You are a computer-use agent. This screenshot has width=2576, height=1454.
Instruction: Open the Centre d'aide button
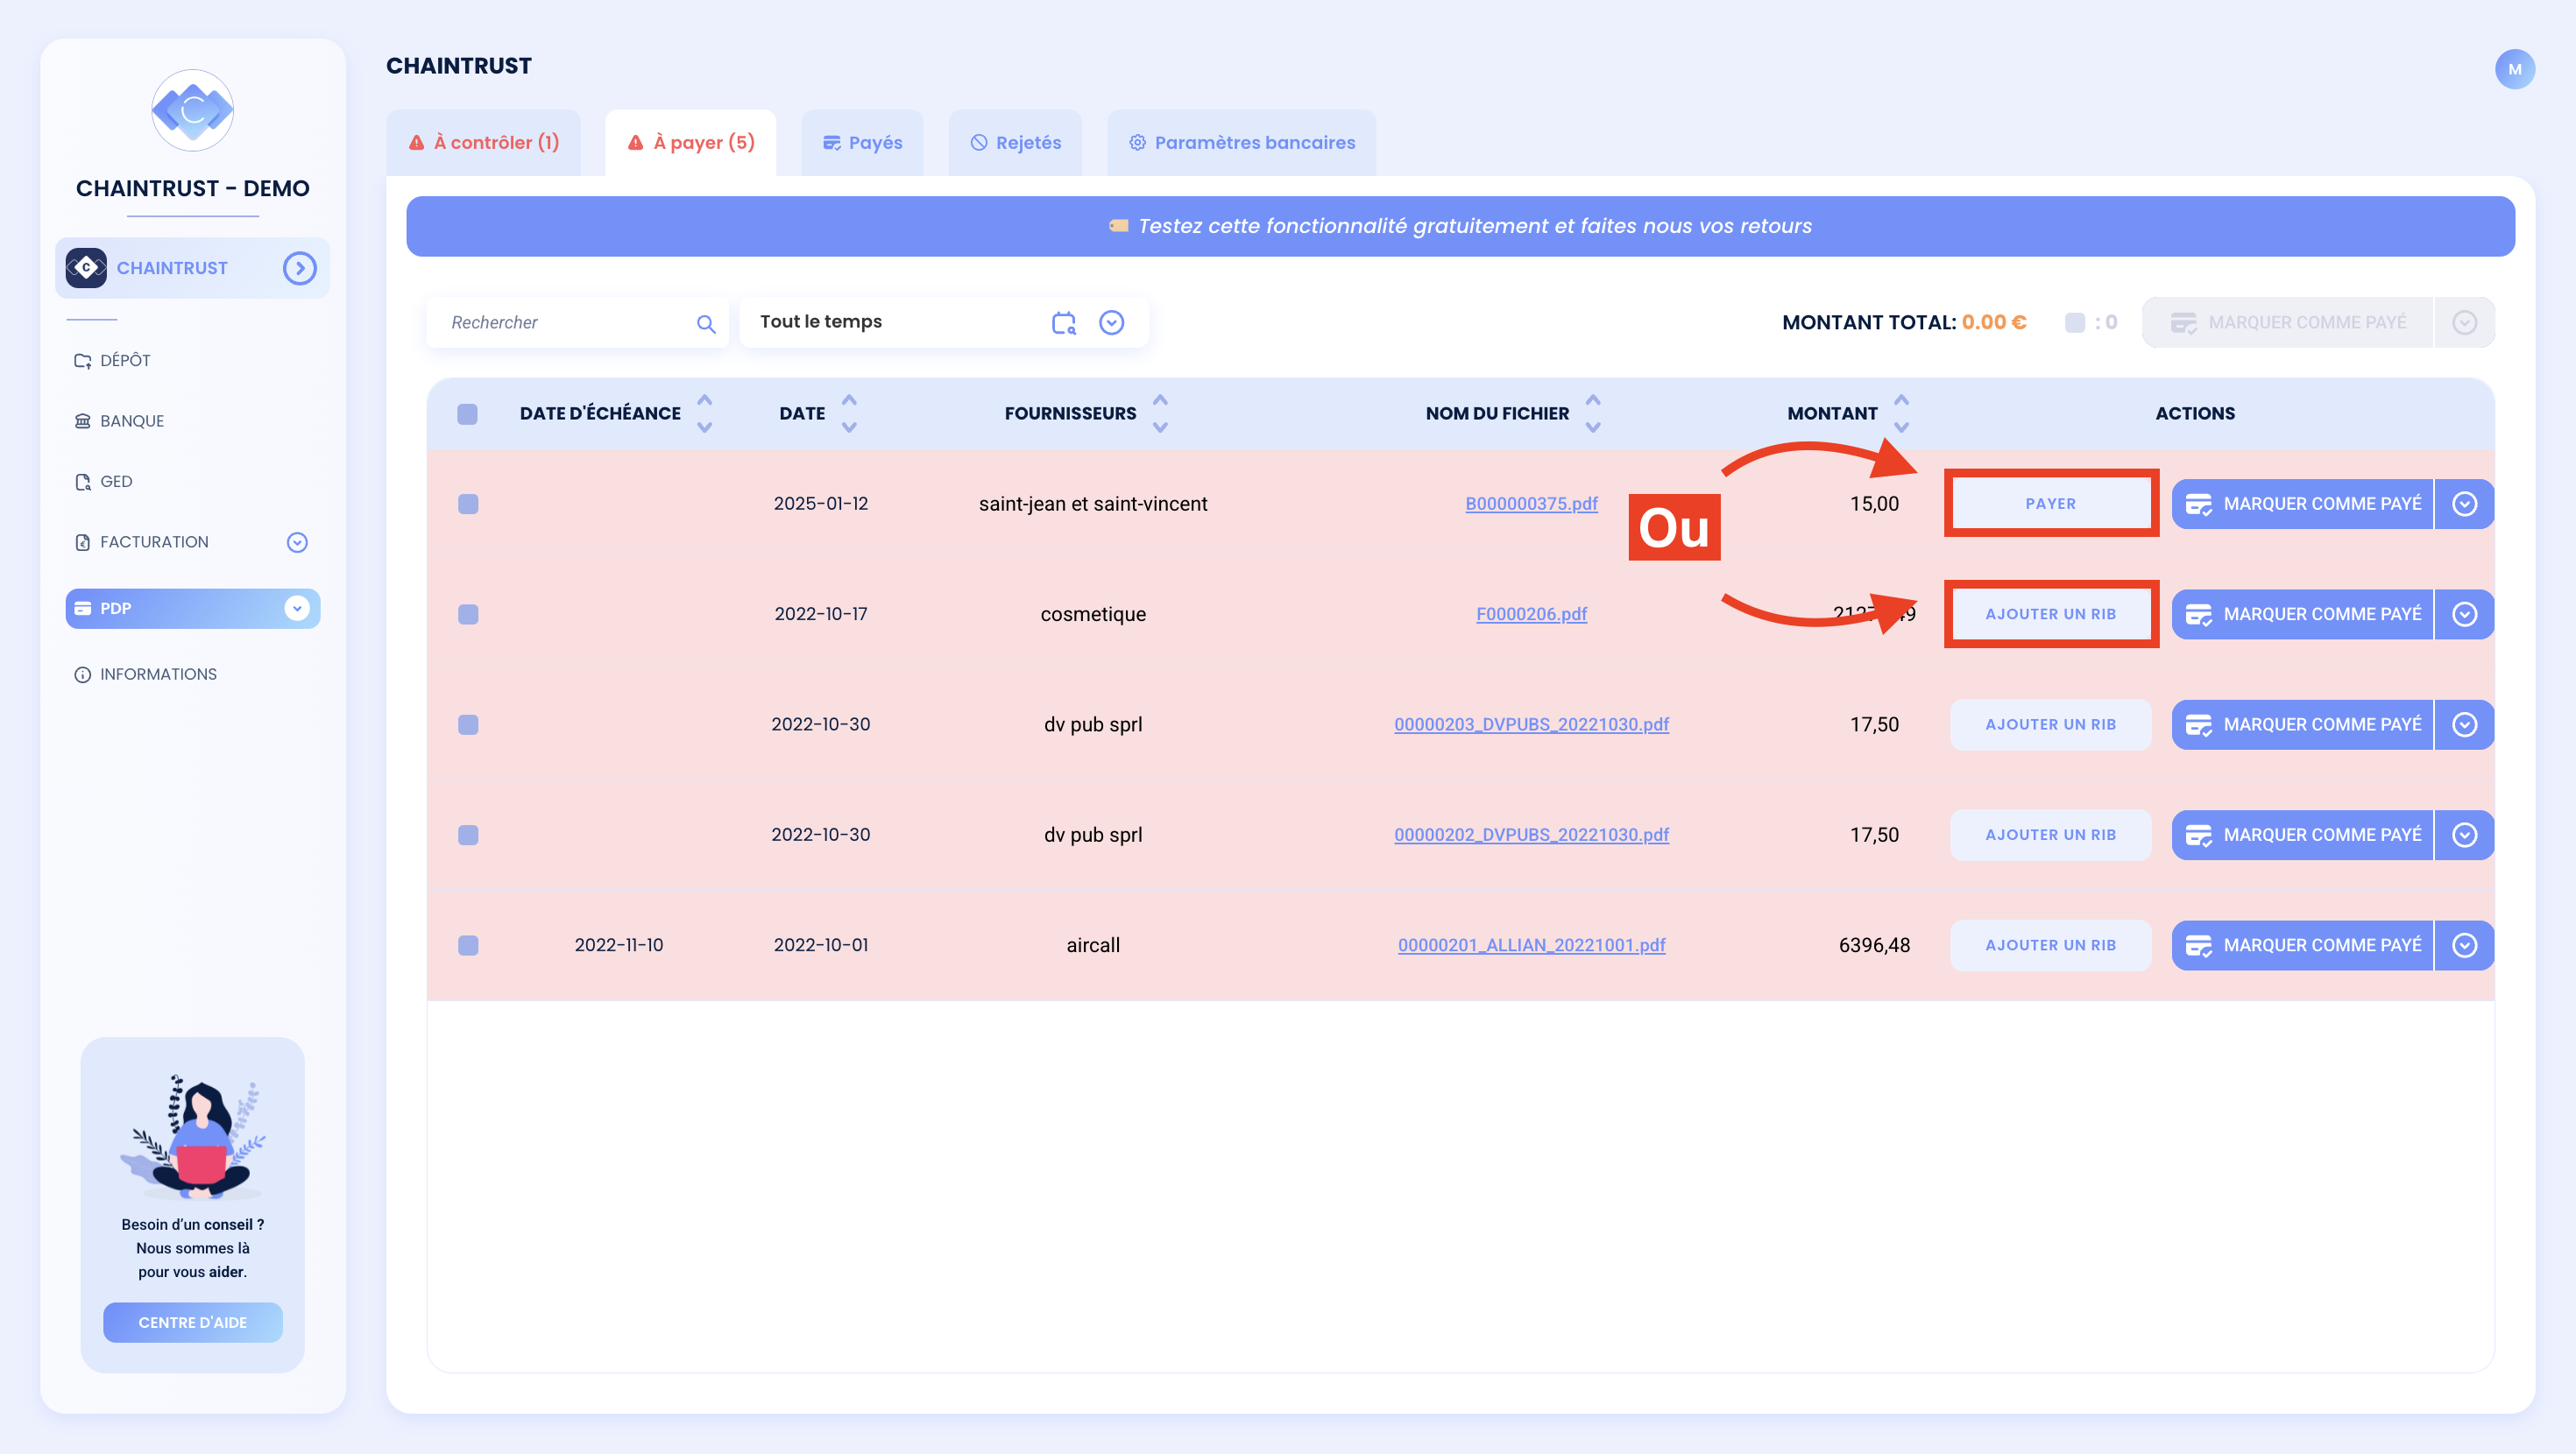coord(193,1322)
